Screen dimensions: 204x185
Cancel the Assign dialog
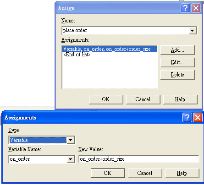pos(143,99)
